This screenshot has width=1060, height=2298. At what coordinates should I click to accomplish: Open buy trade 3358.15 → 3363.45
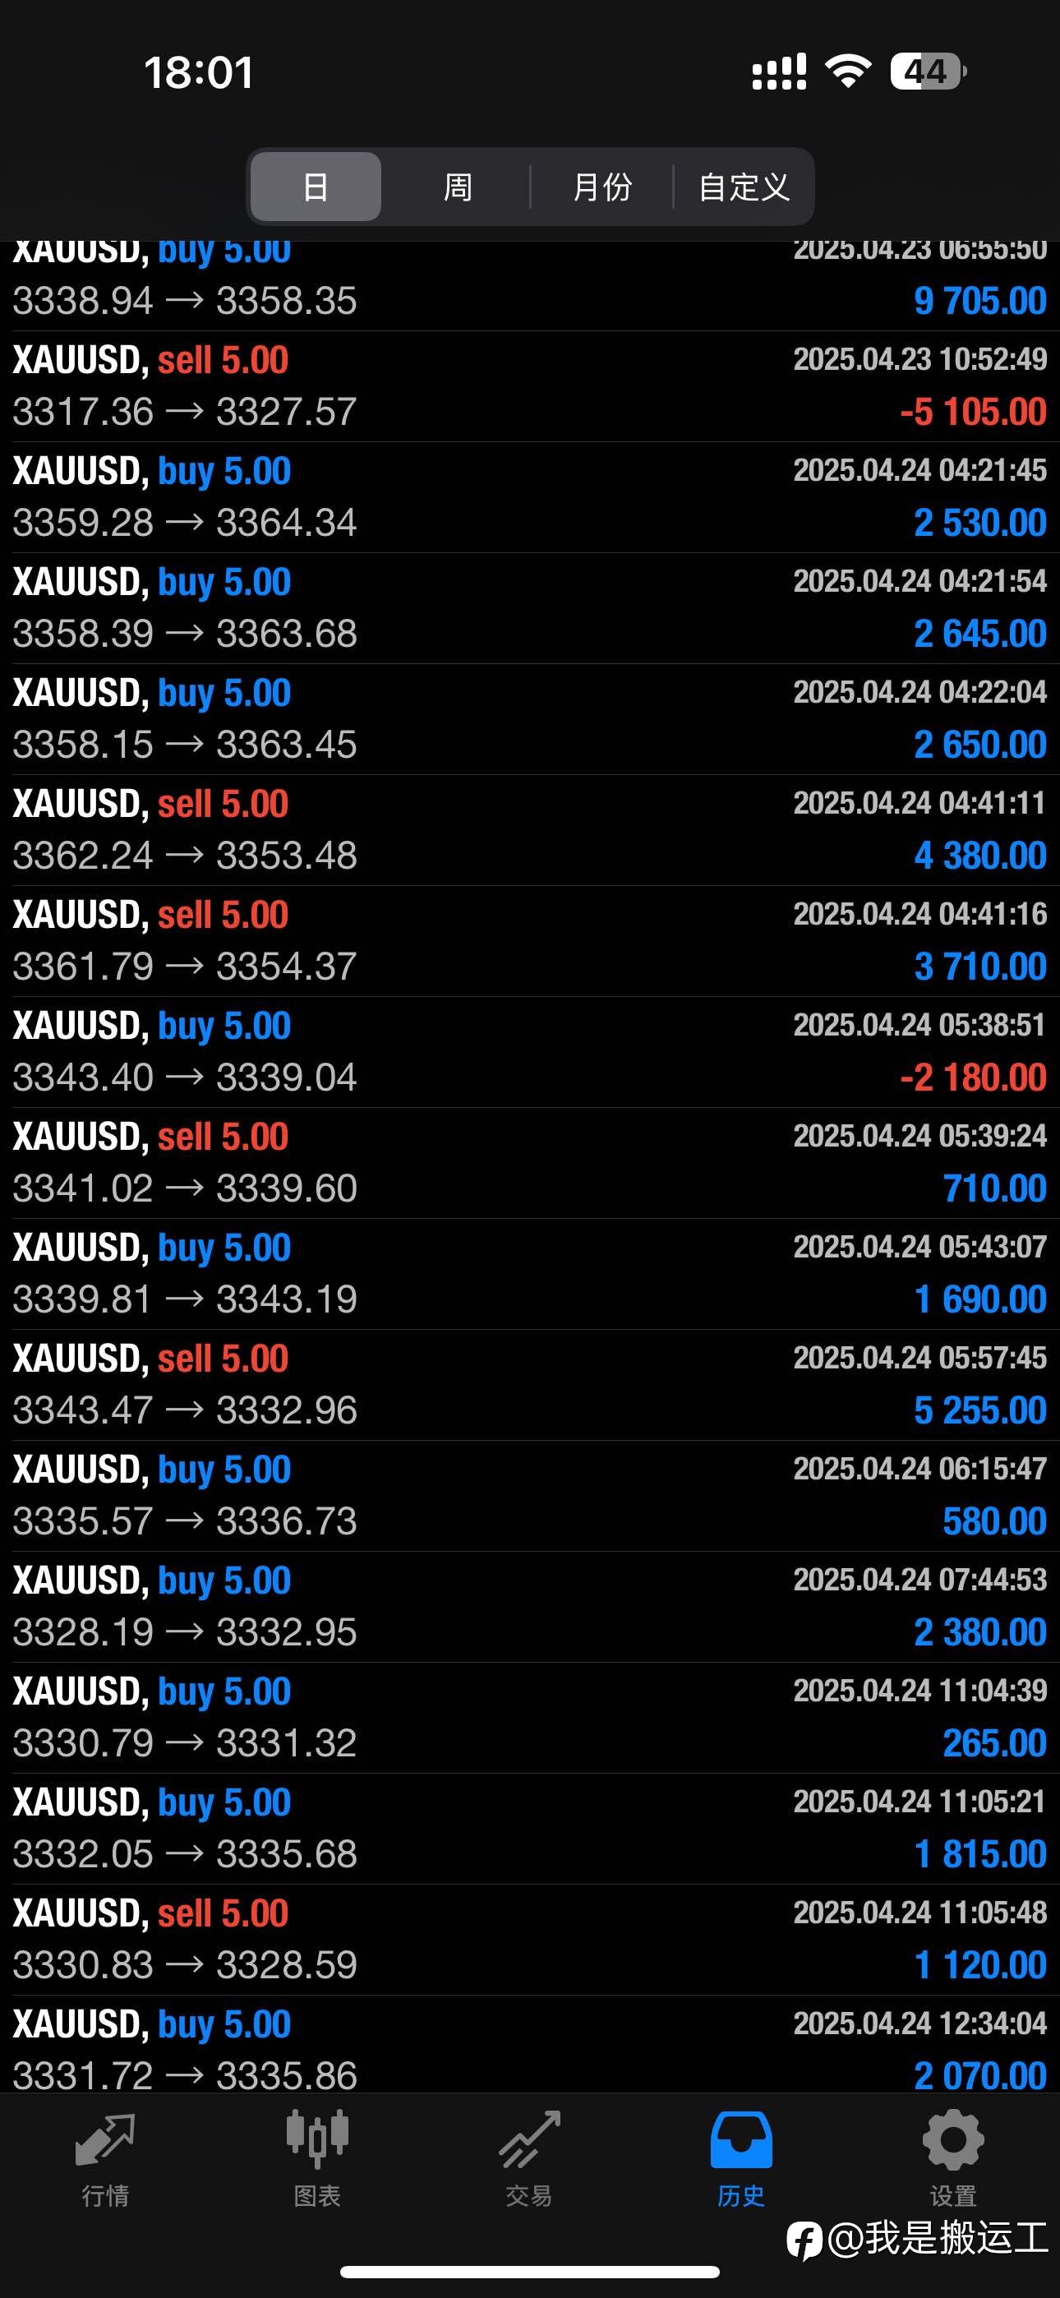[530, 719]
